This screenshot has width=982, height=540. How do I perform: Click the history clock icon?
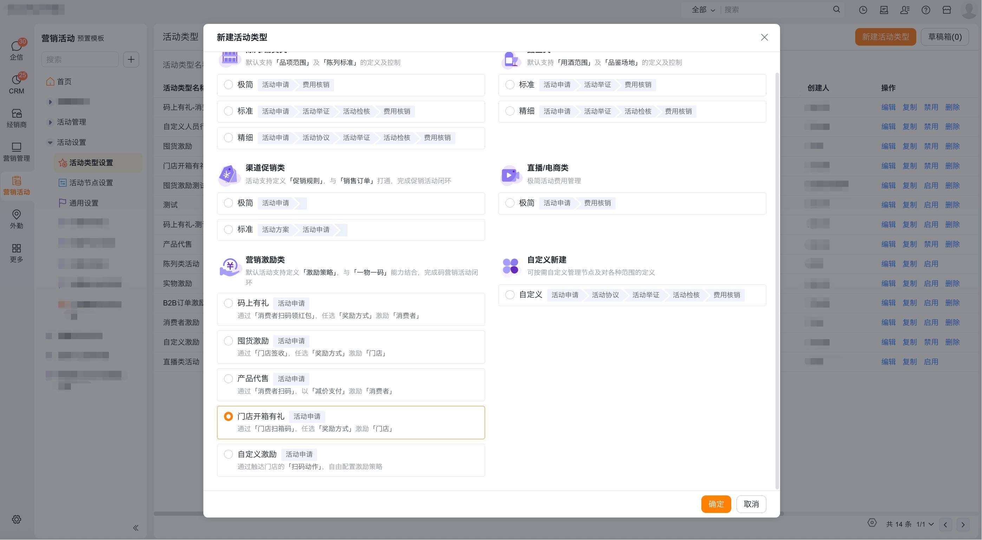pos(863,10)
